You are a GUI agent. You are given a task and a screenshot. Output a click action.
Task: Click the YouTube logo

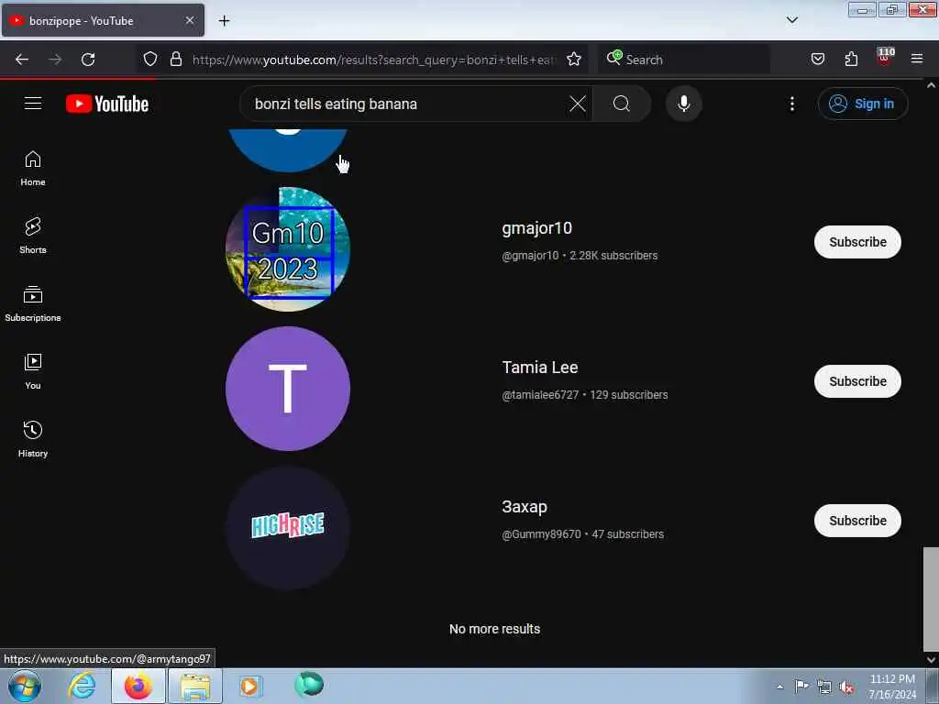(107, 104)
